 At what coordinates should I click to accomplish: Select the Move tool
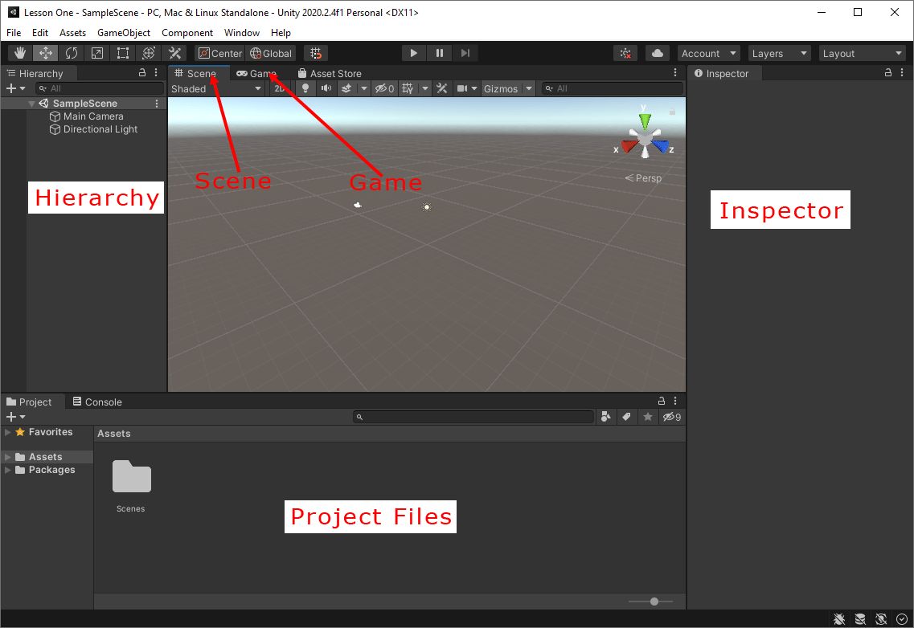[x=44, y=52]
